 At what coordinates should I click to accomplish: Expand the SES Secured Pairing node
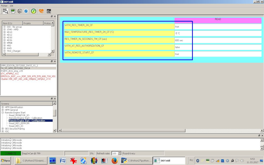(2, 129)
